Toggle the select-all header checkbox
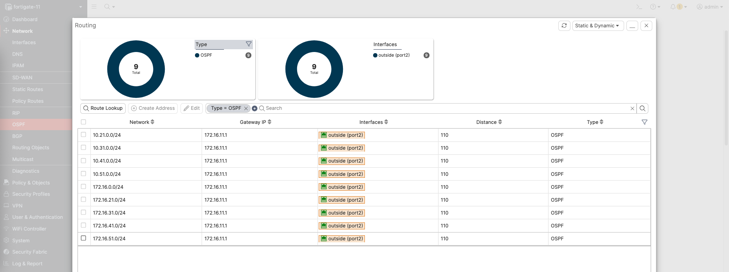 (x=83, y=122)
